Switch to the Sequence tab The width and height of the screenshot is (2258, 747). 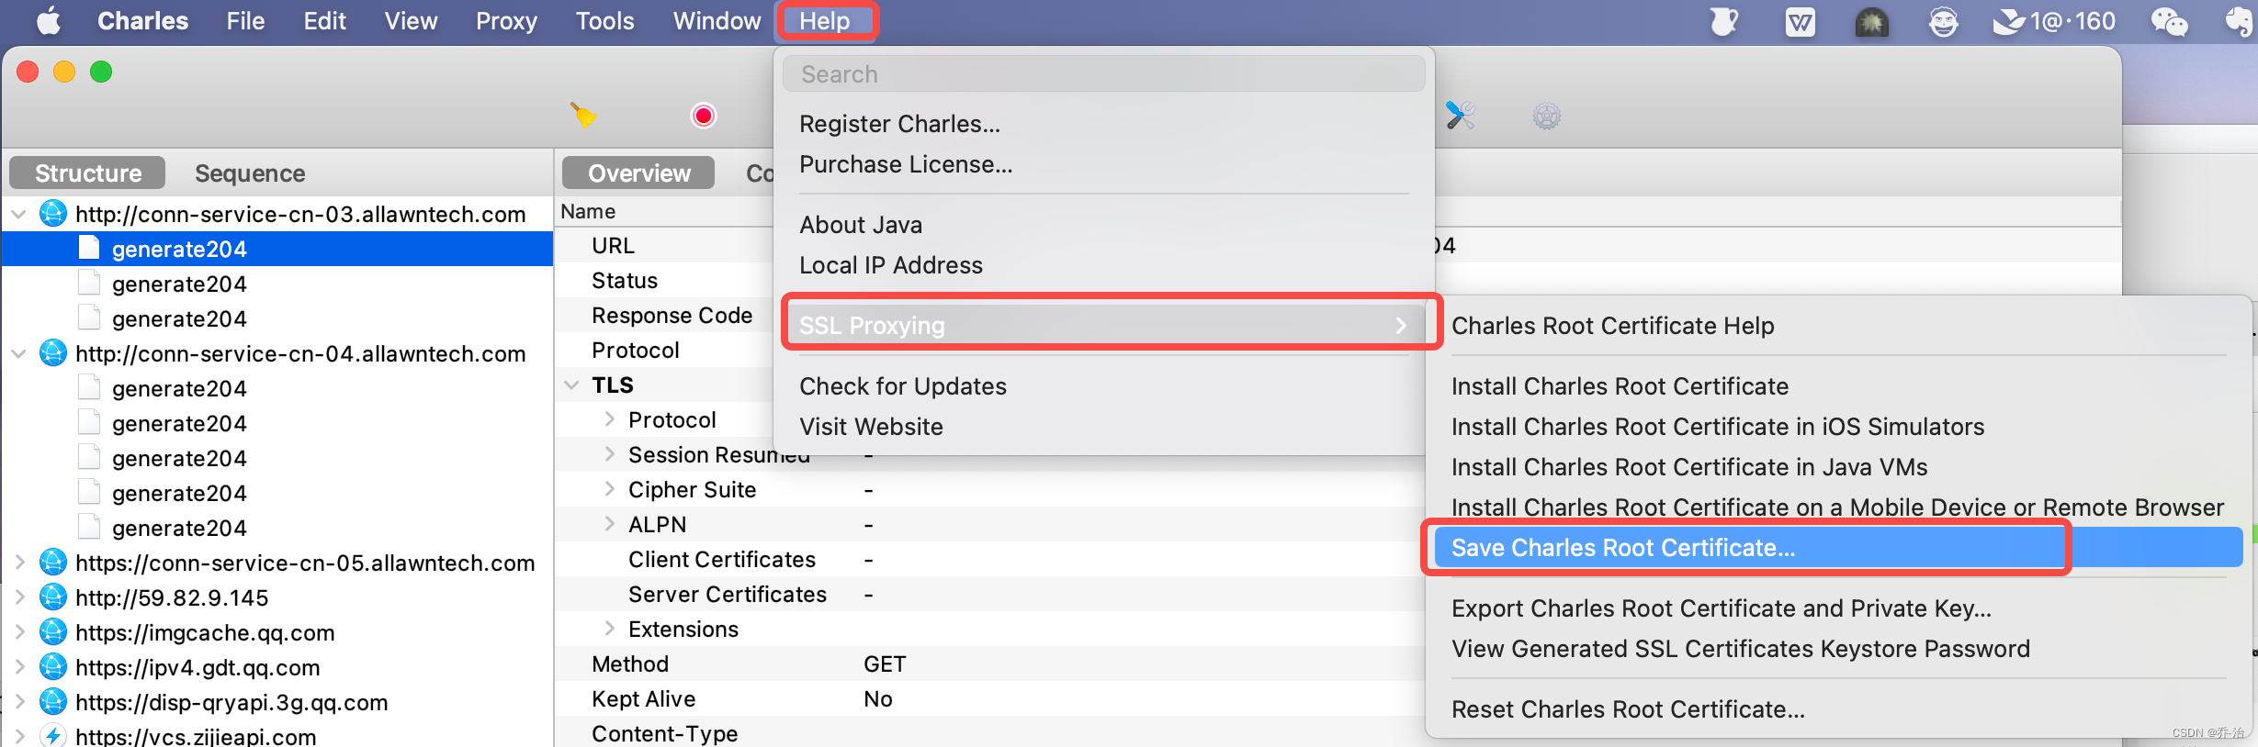(x=250, y=173)
